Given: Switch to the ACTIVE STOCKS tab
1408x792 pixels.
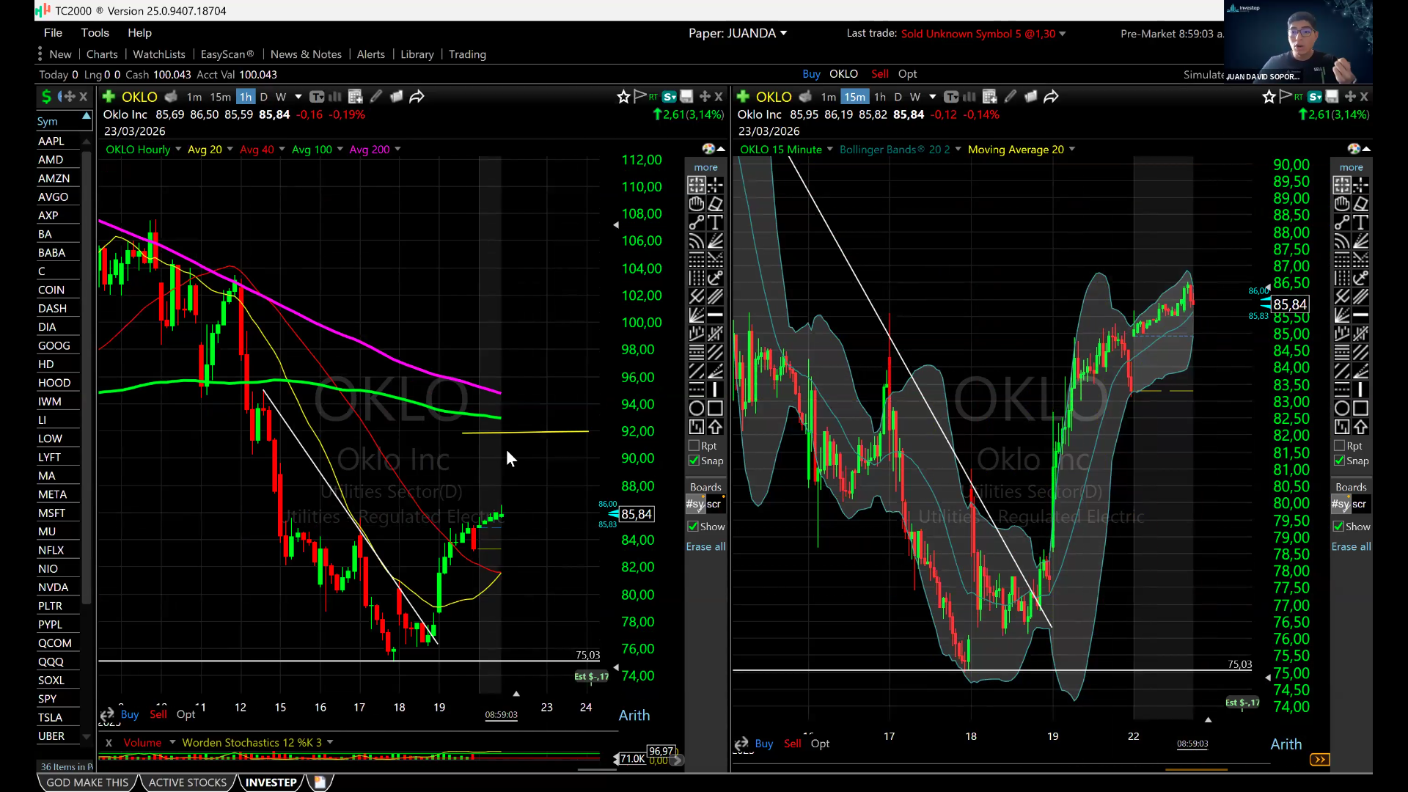Looking at the screenshot, I should (188, 782).
